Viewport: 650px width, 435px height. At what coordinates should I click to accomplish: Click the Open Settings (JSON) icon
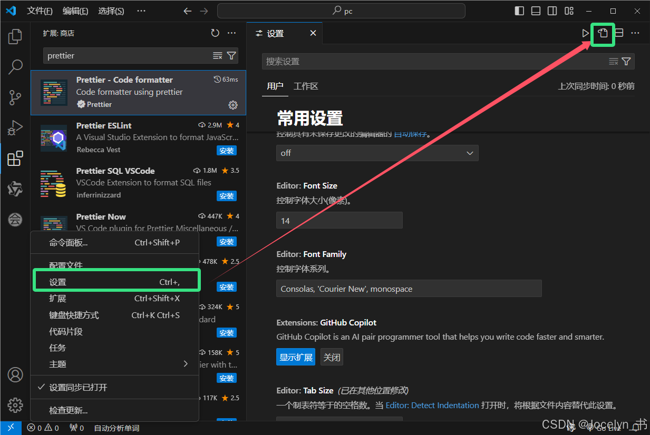click(x=603, y=33)
